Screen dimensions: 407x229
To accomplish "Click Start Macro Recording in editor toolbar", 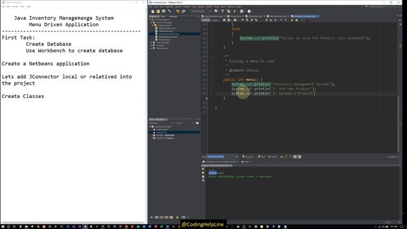I will 292,20.
